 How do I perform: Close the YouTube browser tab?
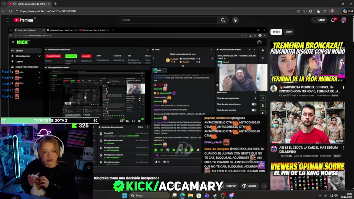click(49, 4)
